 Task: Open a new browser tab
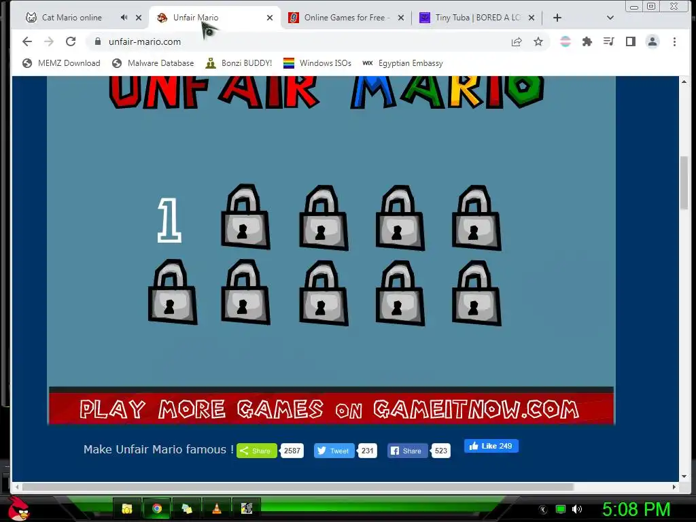(x=557, y=18)
